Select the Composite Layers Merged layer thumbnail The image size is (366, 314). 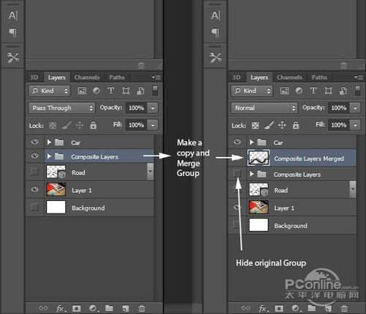coord(258,158)
